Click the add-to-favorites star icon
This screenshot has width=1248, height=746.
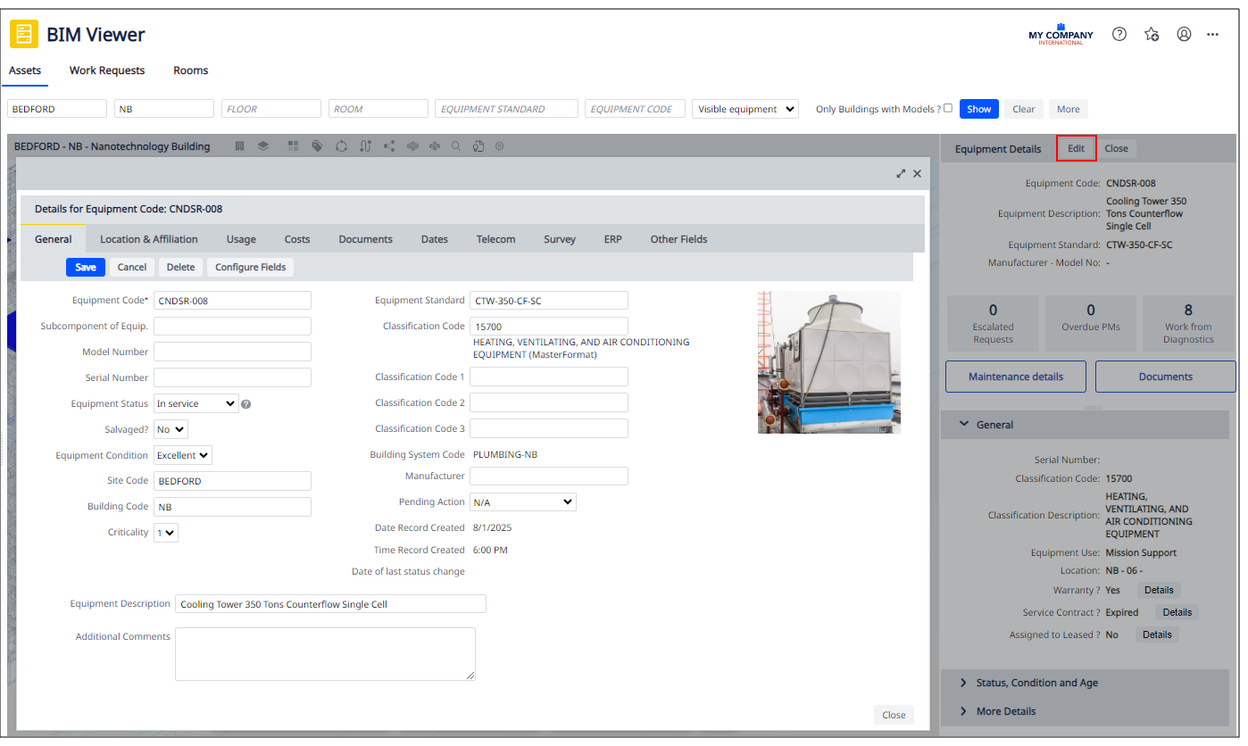[1152, 33]
